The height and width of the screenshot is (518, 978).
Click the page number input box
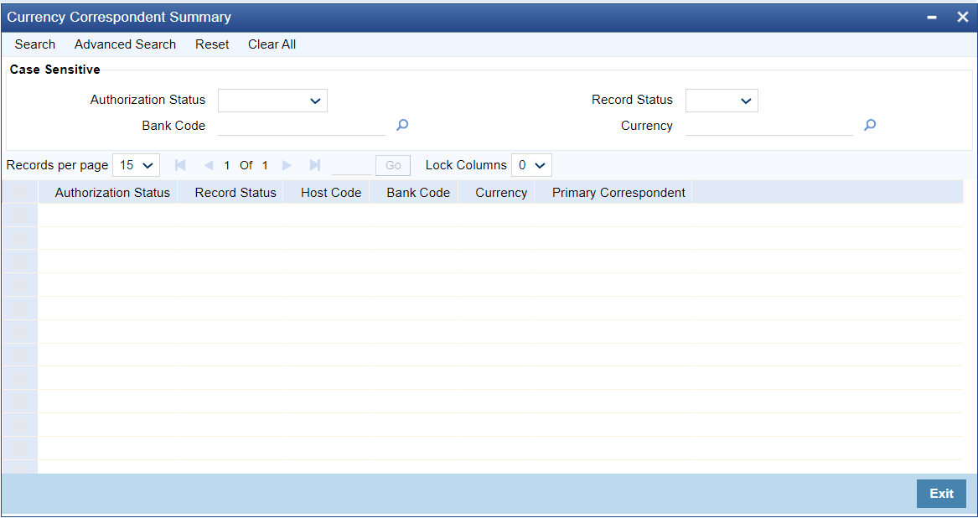click(352, 165)
